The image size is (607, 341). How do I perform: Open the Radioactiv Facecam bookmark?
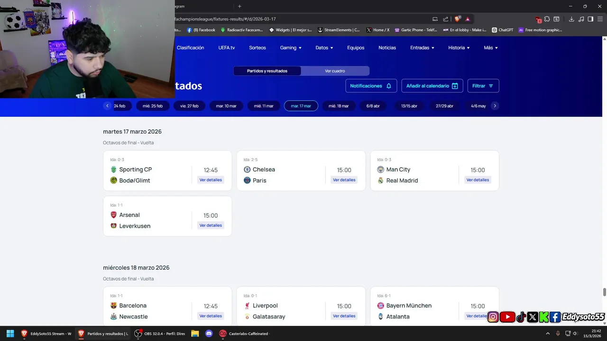click(x=241, y=30)
